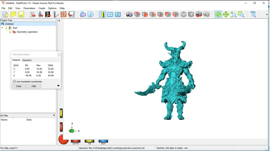Screen dimensions: 270x151
Task: Open a project with the yellow folder icon
Action: [13, 14]
